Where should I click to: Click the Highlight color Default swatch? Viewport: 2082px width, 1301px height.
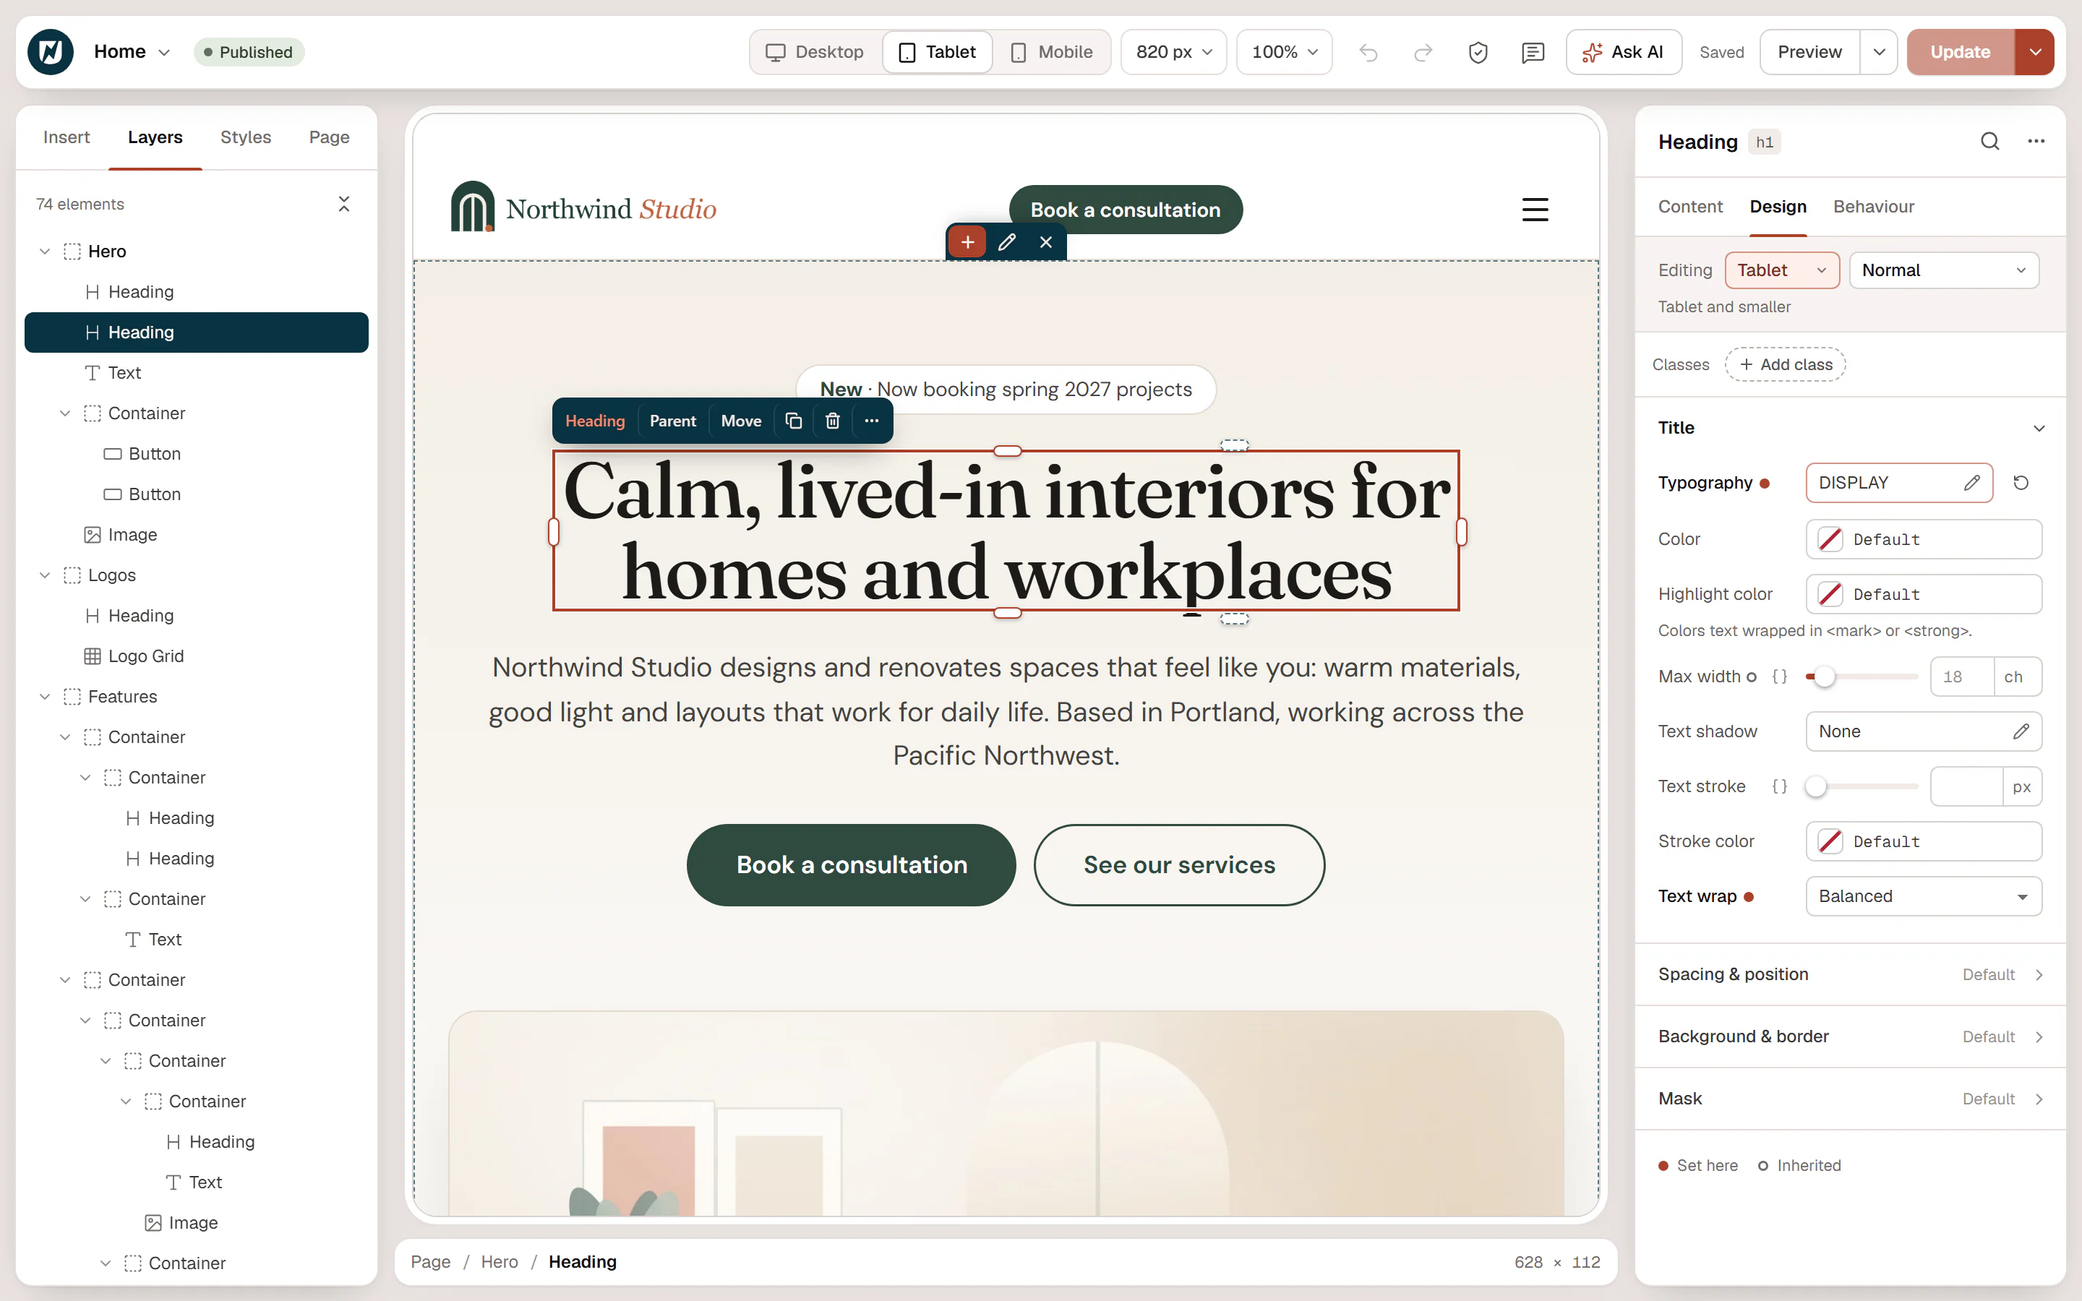coord(1924,593)
